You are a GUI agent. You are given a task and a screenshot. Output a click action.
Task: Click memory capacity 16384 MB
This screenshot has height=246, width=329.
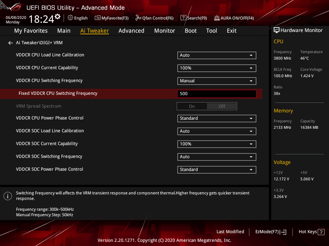[309, 127]
